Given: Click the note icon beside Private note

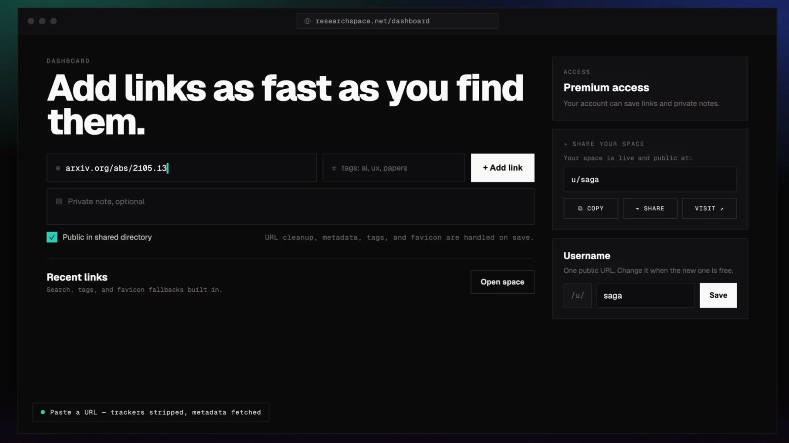Looking at the screenshot, I should tap(59, 201).
